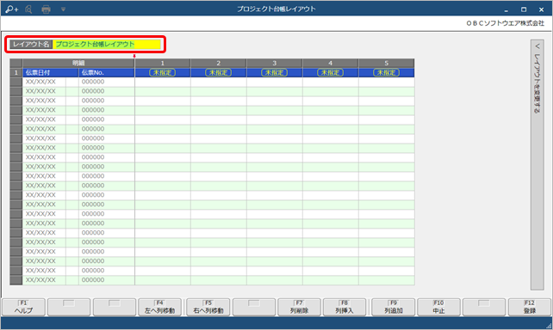Click the F9 列追加 button
Viewport: 553px width, 330px height.
394,307
